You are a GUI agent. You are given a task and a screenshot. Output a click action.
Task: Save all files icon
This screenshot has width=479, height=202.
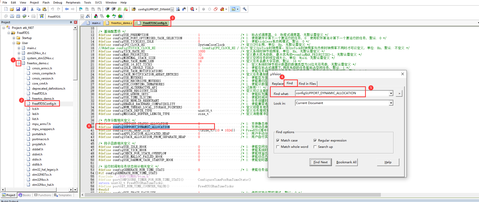[24, 9]
